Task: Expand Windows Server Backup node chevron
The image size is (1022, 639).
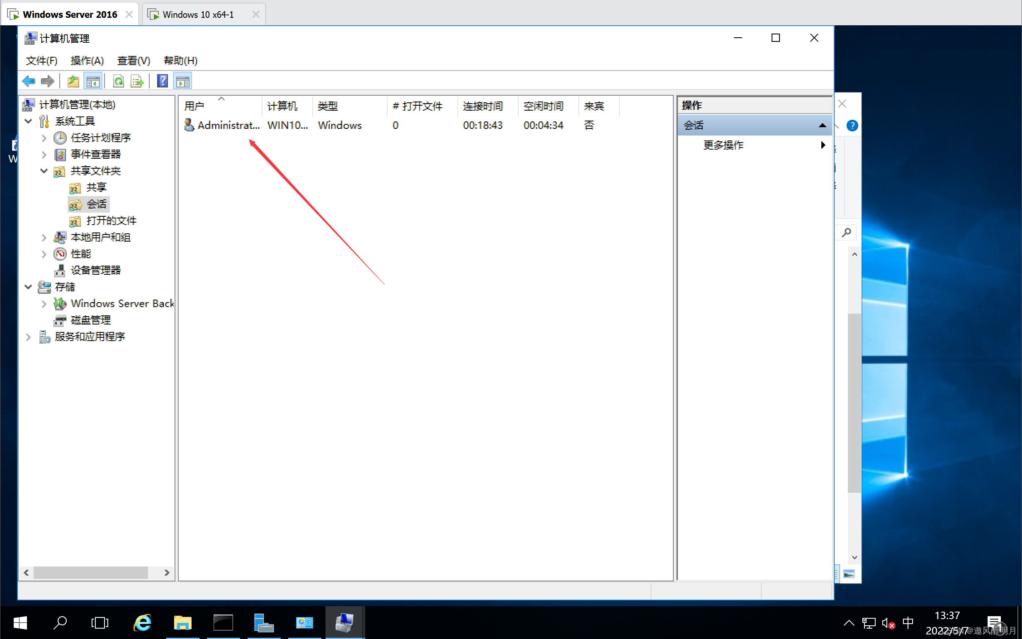Action: coord(44,303)
